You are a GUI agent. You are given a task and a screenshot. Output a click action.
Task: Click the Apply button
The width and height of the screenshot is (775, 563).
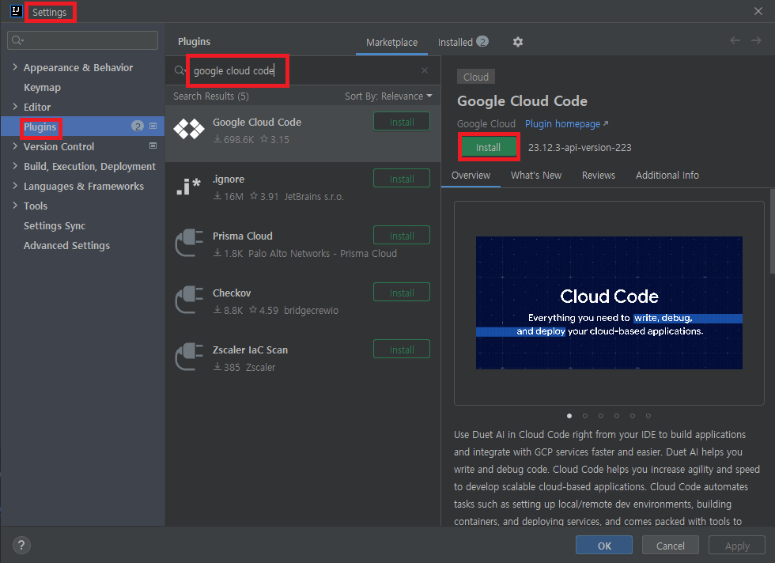point(737,545)
